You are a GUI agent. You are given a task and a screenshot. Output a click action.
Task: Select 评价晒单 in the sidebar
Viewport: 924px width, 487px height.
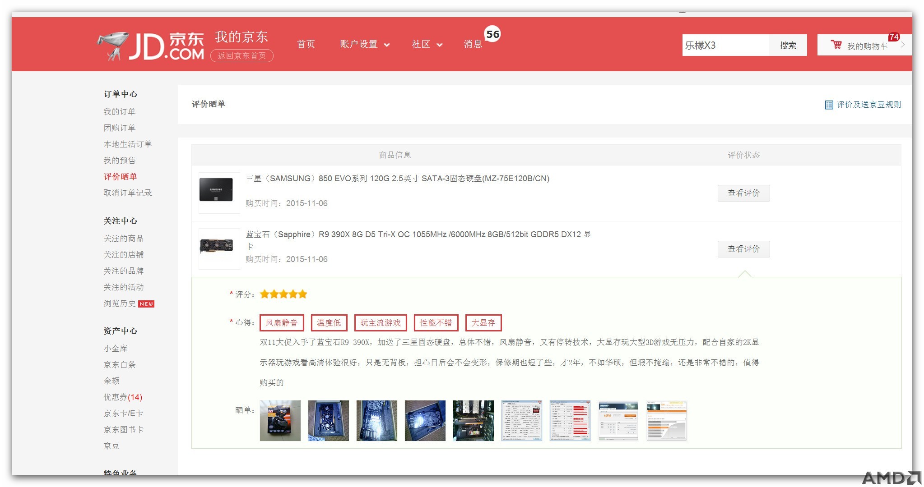[x=121, y=177]
